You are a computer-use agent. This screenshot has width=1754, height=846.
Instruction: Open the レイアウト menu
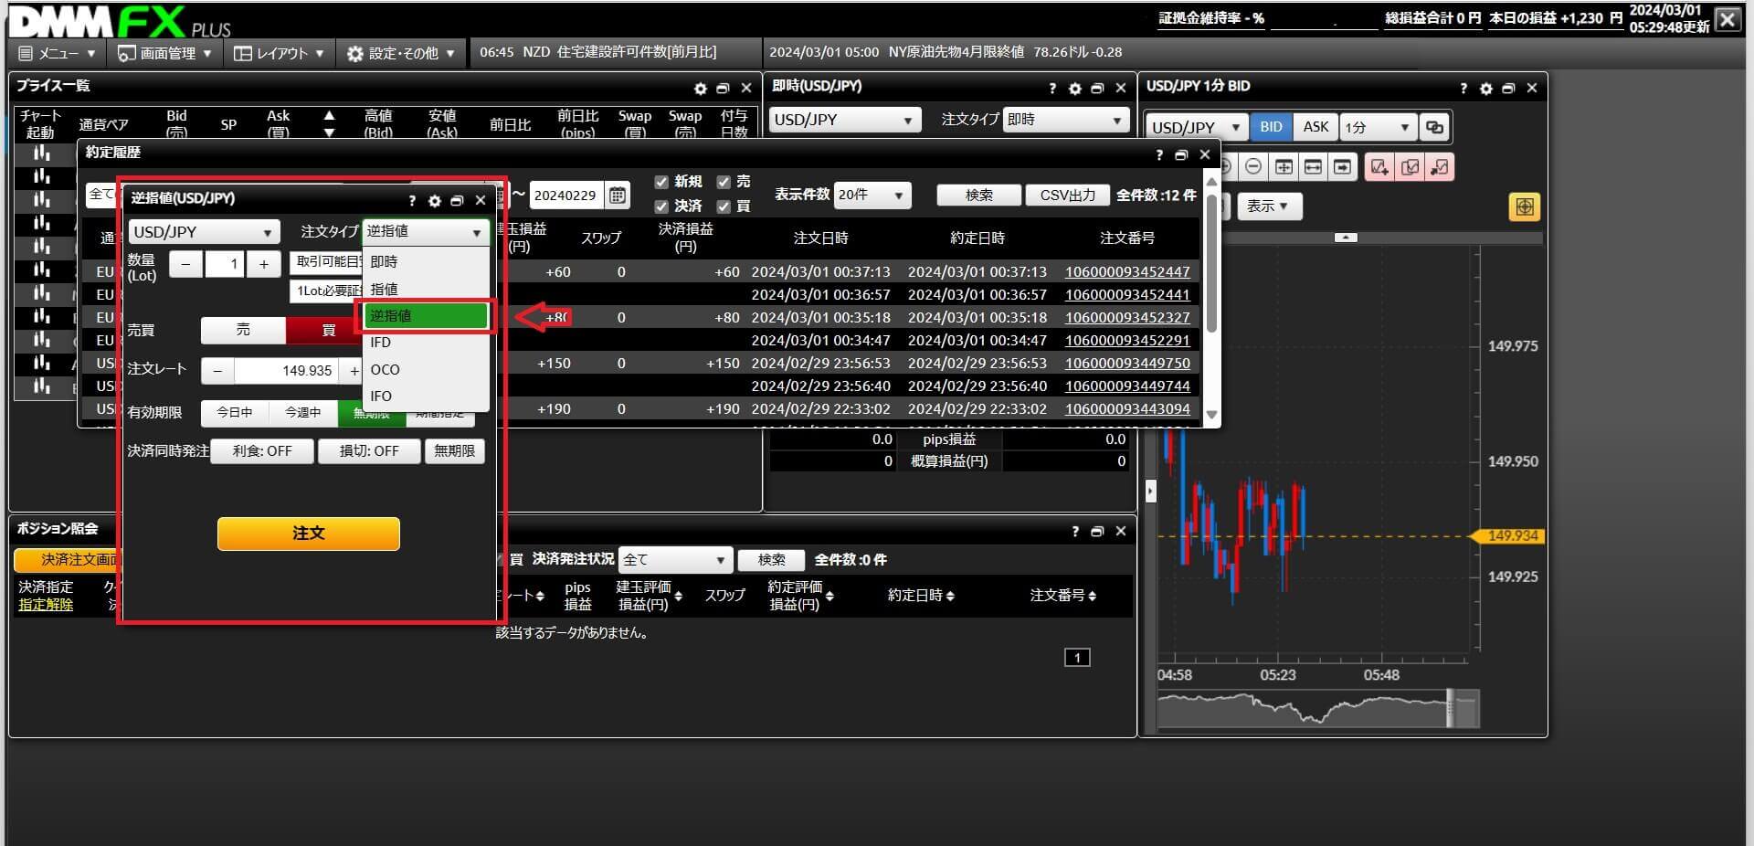pos(280,53)
